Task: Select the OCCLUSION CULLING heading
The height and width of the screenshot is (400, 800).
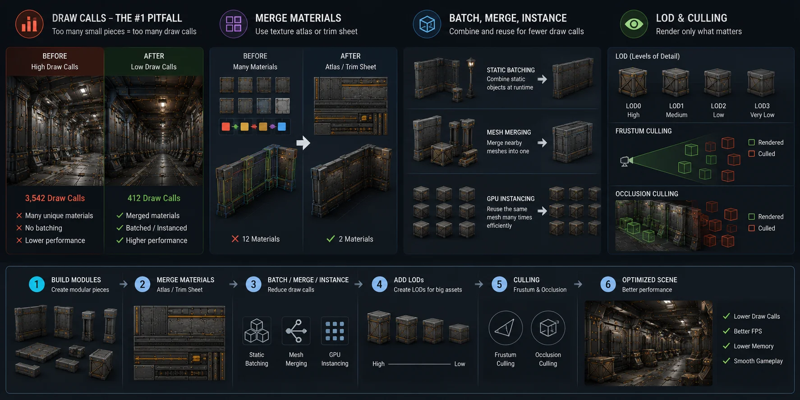Action: (x=647, y=194)
